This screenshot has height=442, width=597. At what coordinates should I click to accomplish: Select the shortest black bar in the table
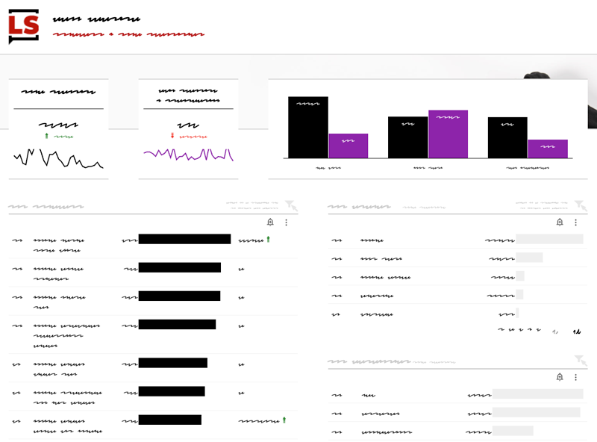coord(170,420)
